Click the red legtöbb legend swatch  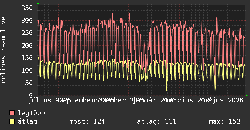pos(12,113)
